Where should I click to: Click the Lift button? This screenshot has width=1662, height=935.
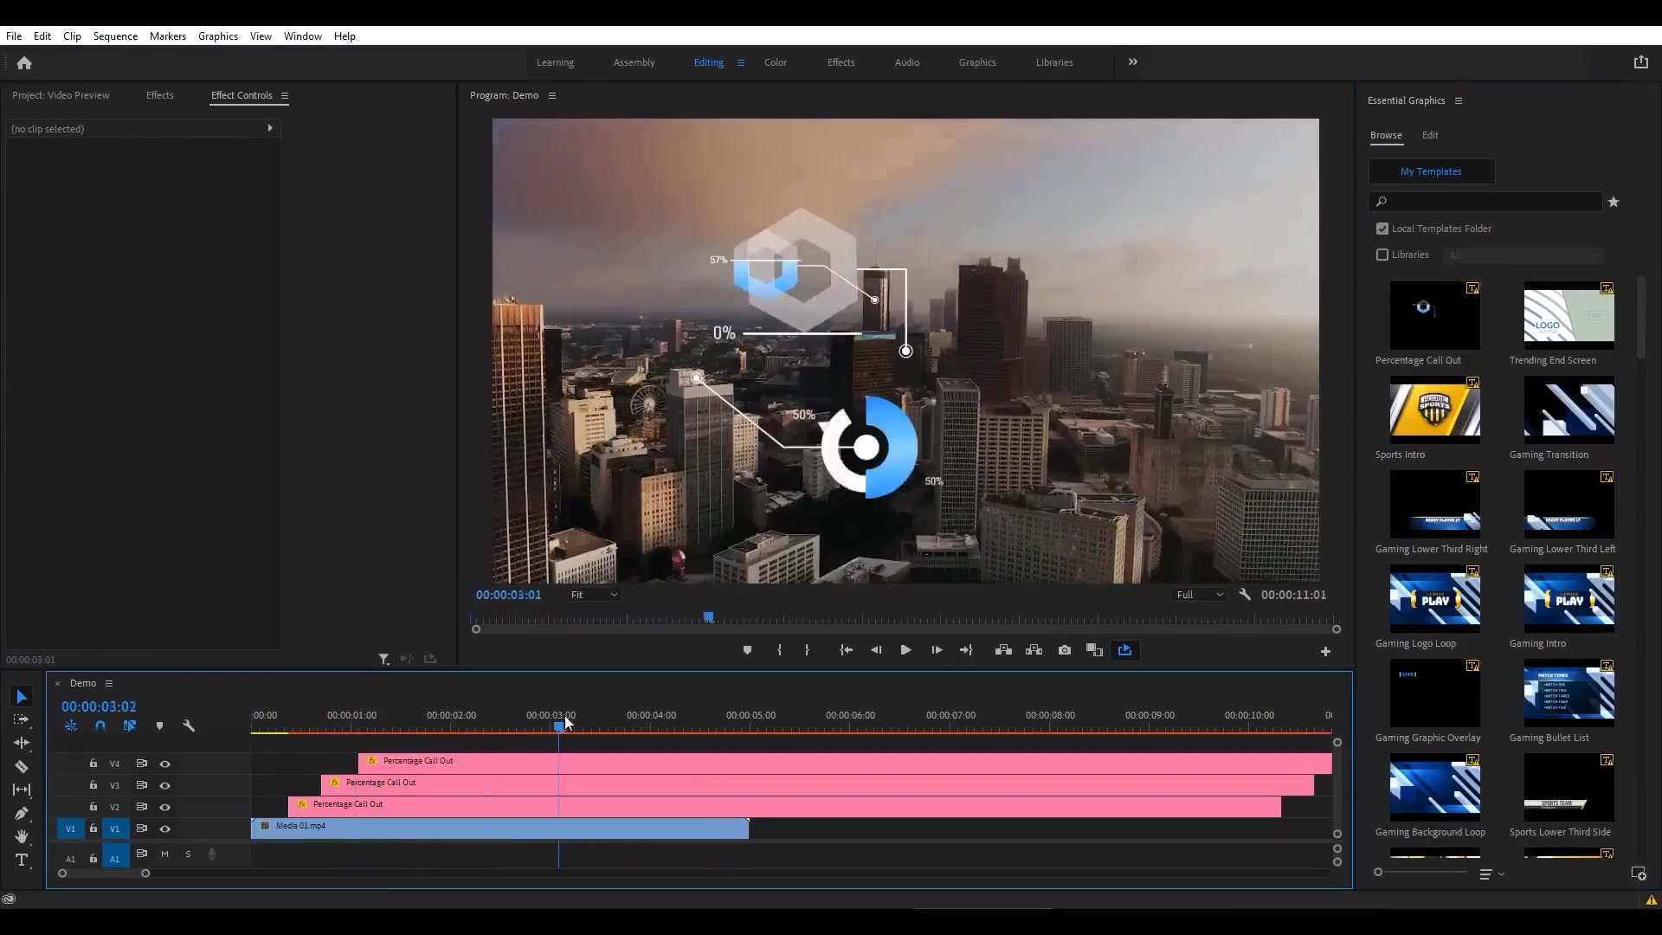pos(1003,650)
